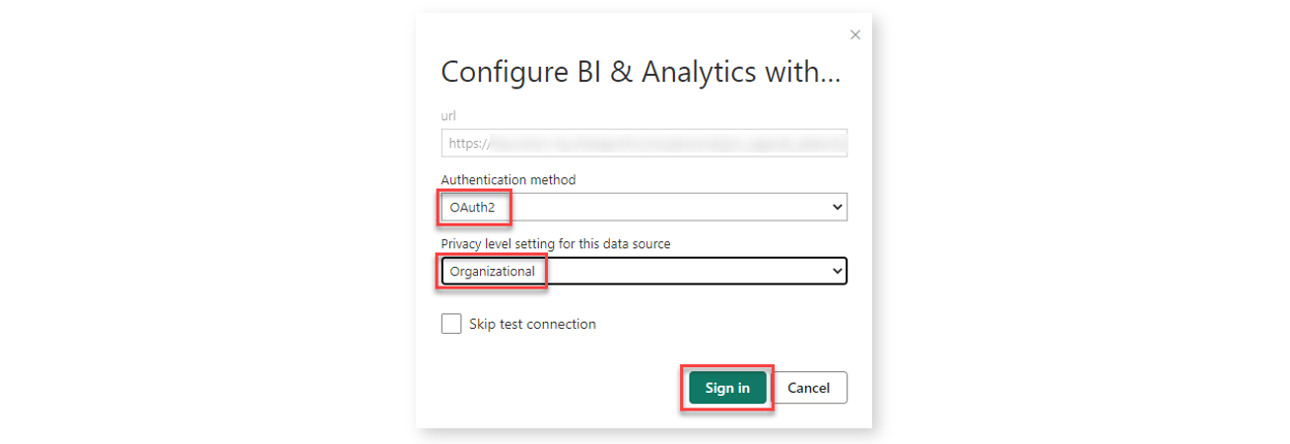Click the 'Skip test connection' label text
Screen dimensions: 1290x444
(532, 324)
